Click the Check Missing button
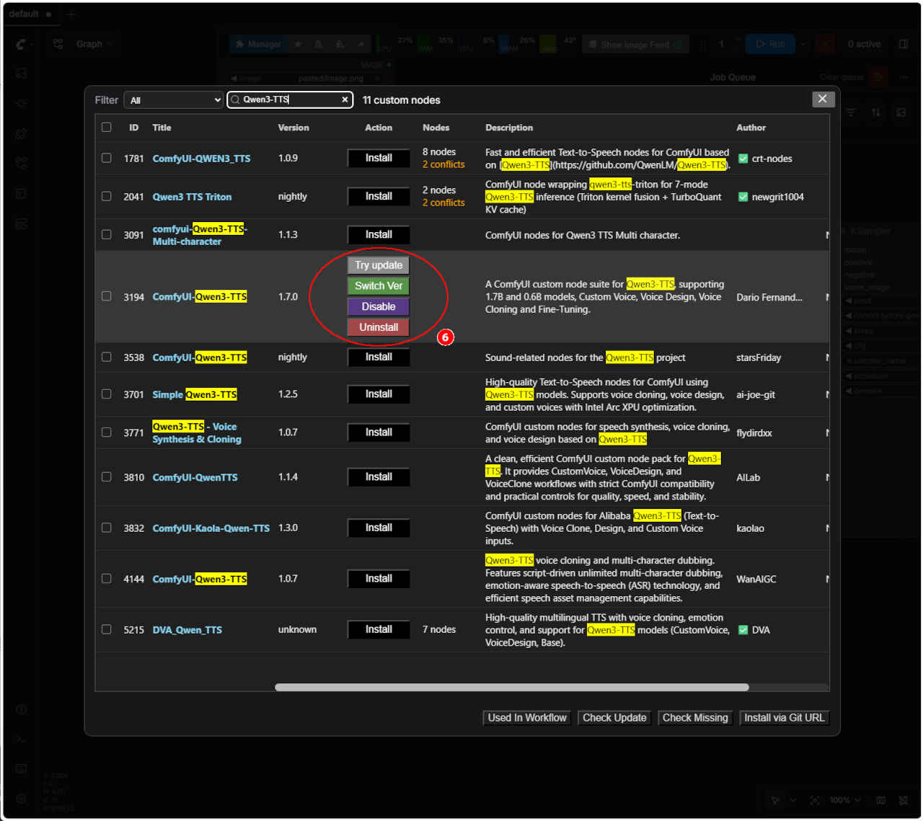Viewport: 923px width, 821px height. pyautogui.click(x=695, y=718)
